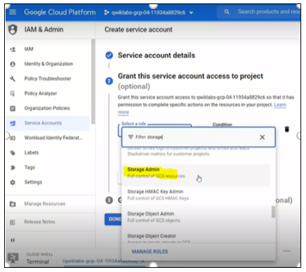This screenshot has height=272, width=306.
Task: Click the filter icon in role search
Action: (x=131, y=137)
